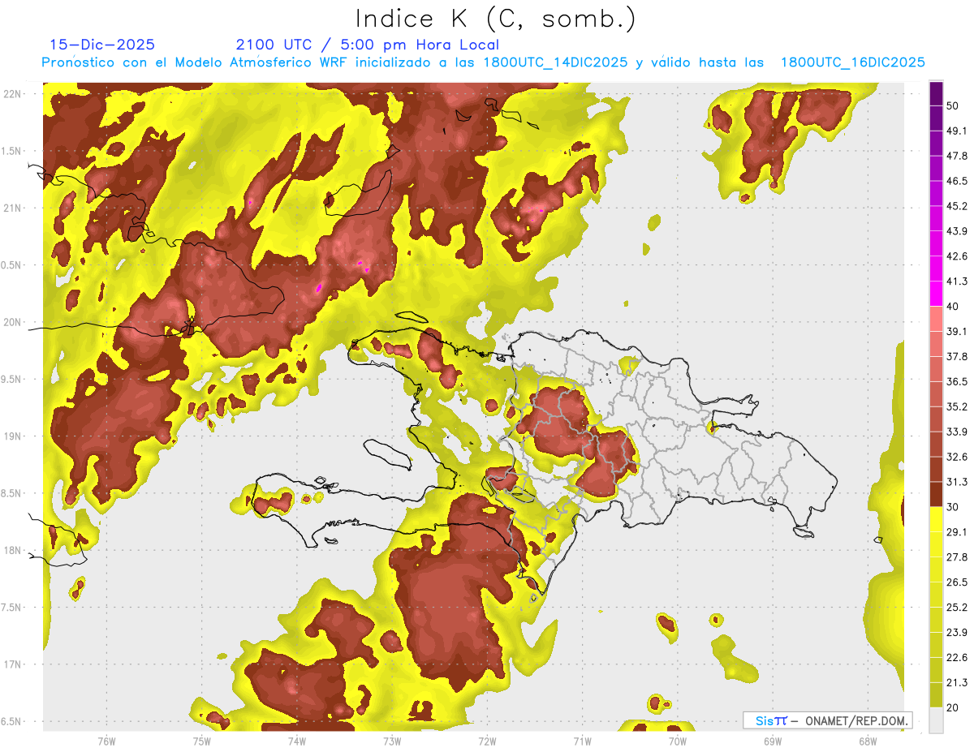The image size is (974, 752).
Task: Click the colorbar value '40'
Action: 953,307
